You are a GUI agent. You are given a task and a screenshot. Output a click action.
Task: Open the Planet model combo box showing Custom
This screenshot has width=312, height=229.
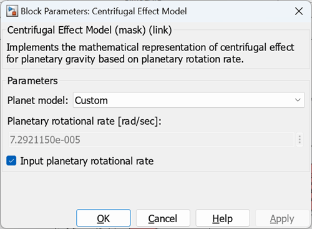click(188, 100)
